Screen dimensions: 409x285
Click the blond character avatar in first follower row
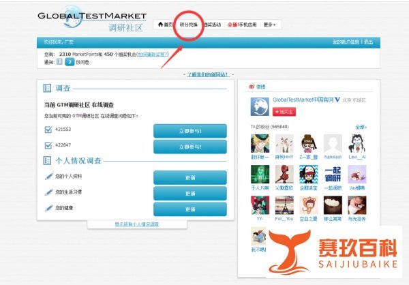tap(260, 144)
